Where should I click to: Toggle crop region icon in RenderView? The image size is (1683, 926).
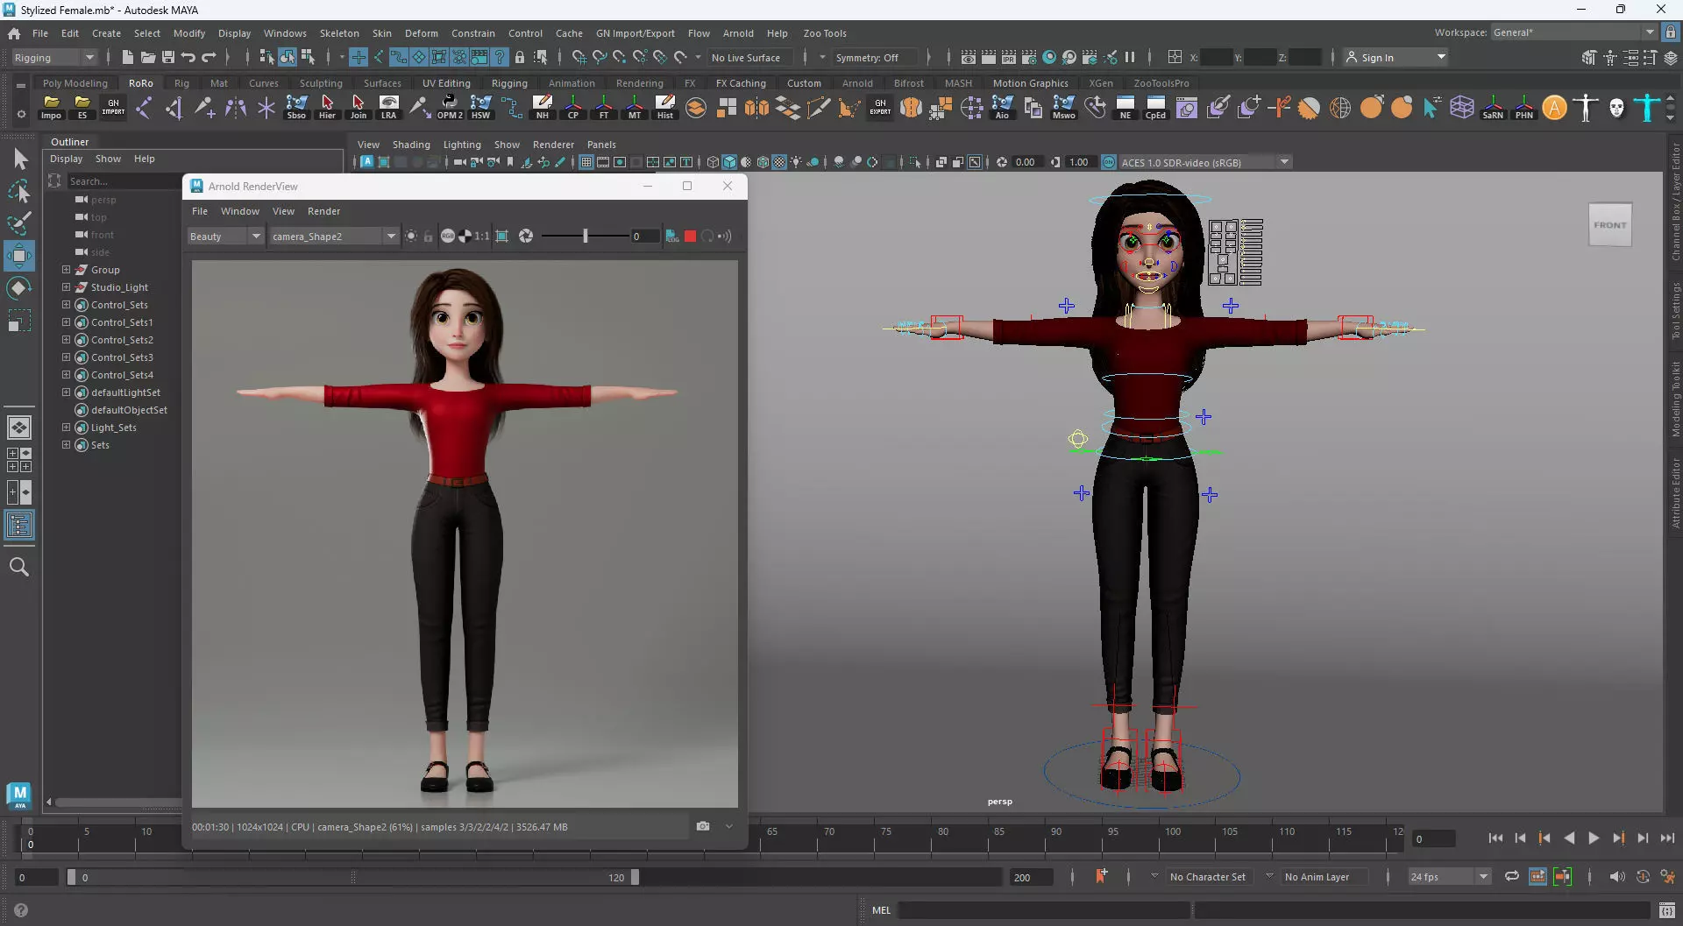(502, 237)
